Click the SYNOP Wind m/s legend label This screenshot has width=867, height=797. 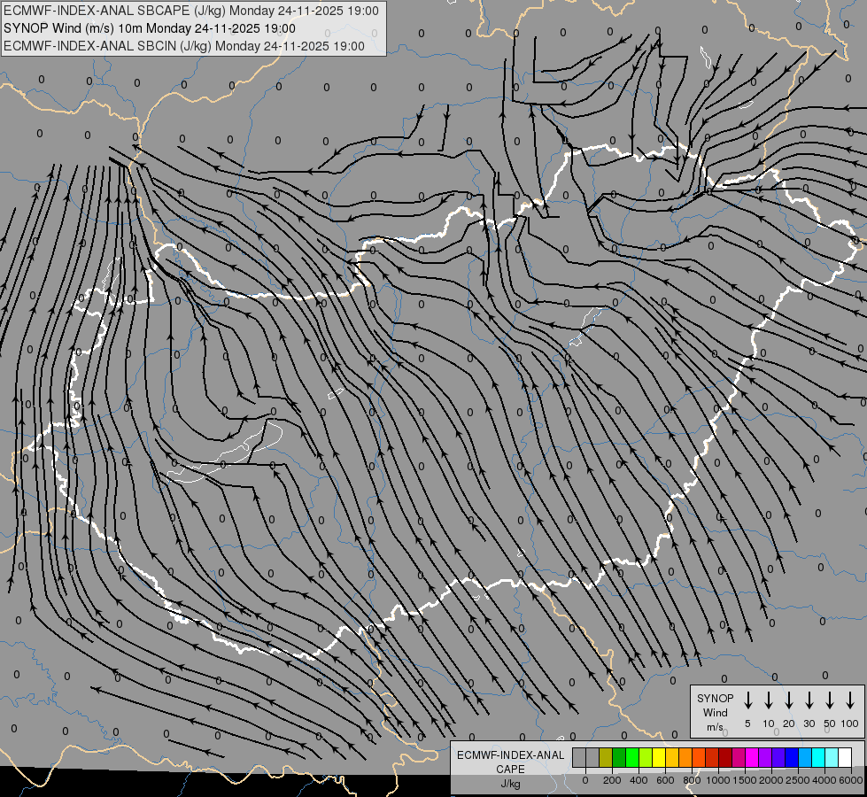(x=715, y=712)
